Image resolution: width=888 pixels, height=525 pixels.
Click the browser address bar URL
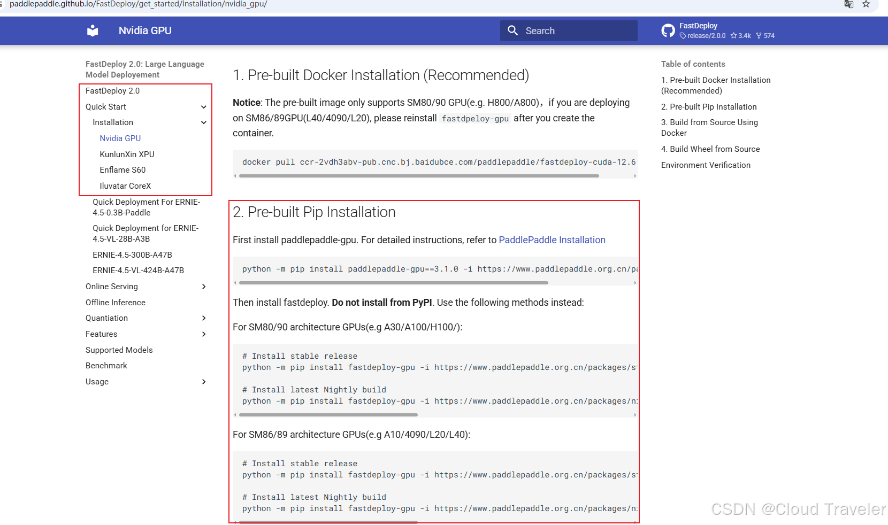tap(138, 4)
